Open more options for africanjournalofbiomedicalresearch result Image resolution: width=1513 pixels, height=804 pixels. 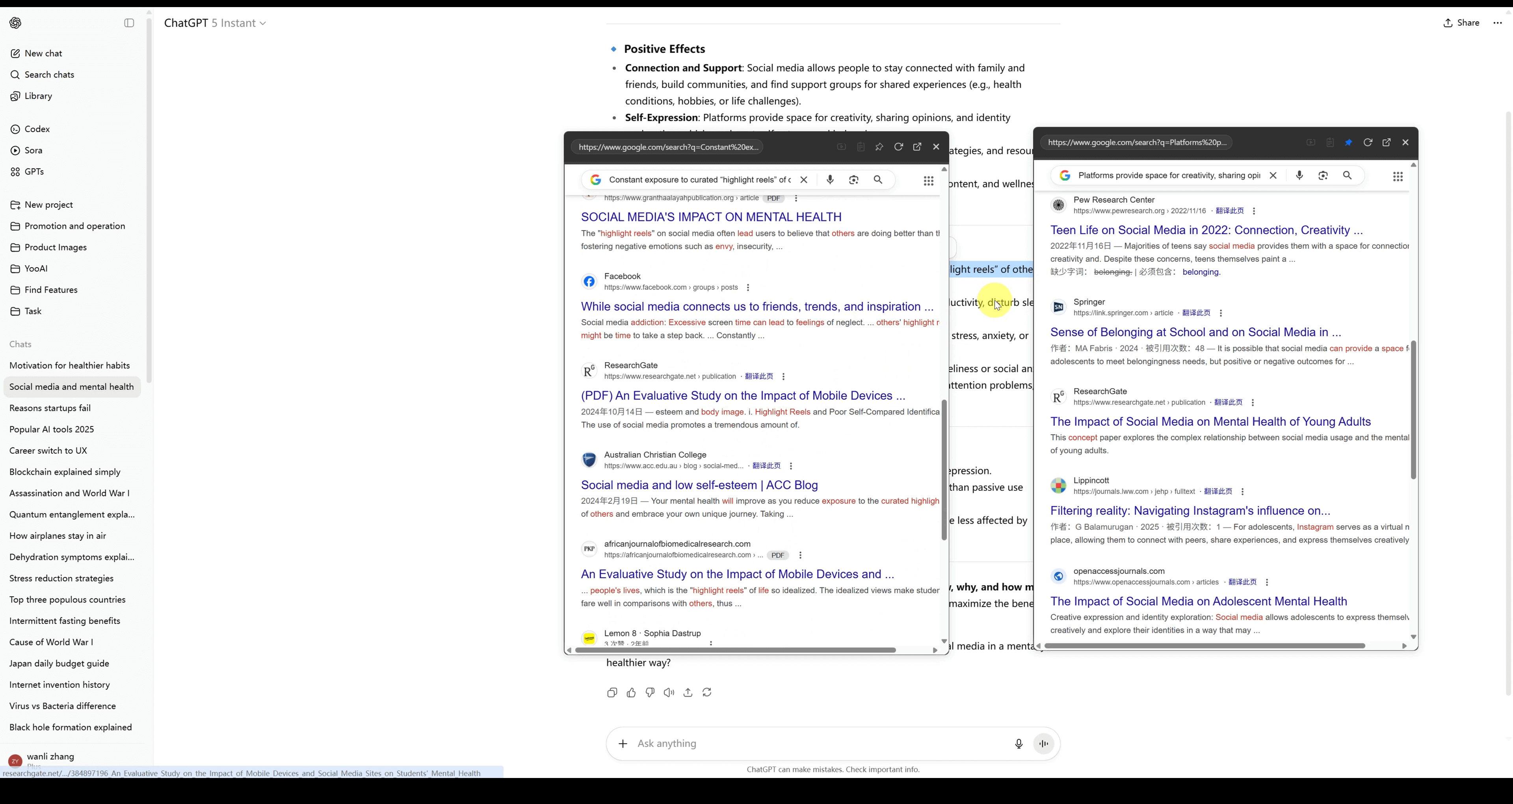click(800, 555)
